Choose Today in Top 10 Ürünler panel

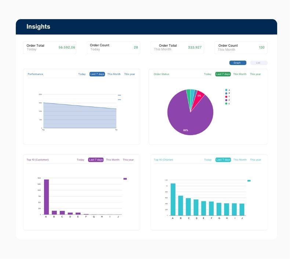(208, 160)
